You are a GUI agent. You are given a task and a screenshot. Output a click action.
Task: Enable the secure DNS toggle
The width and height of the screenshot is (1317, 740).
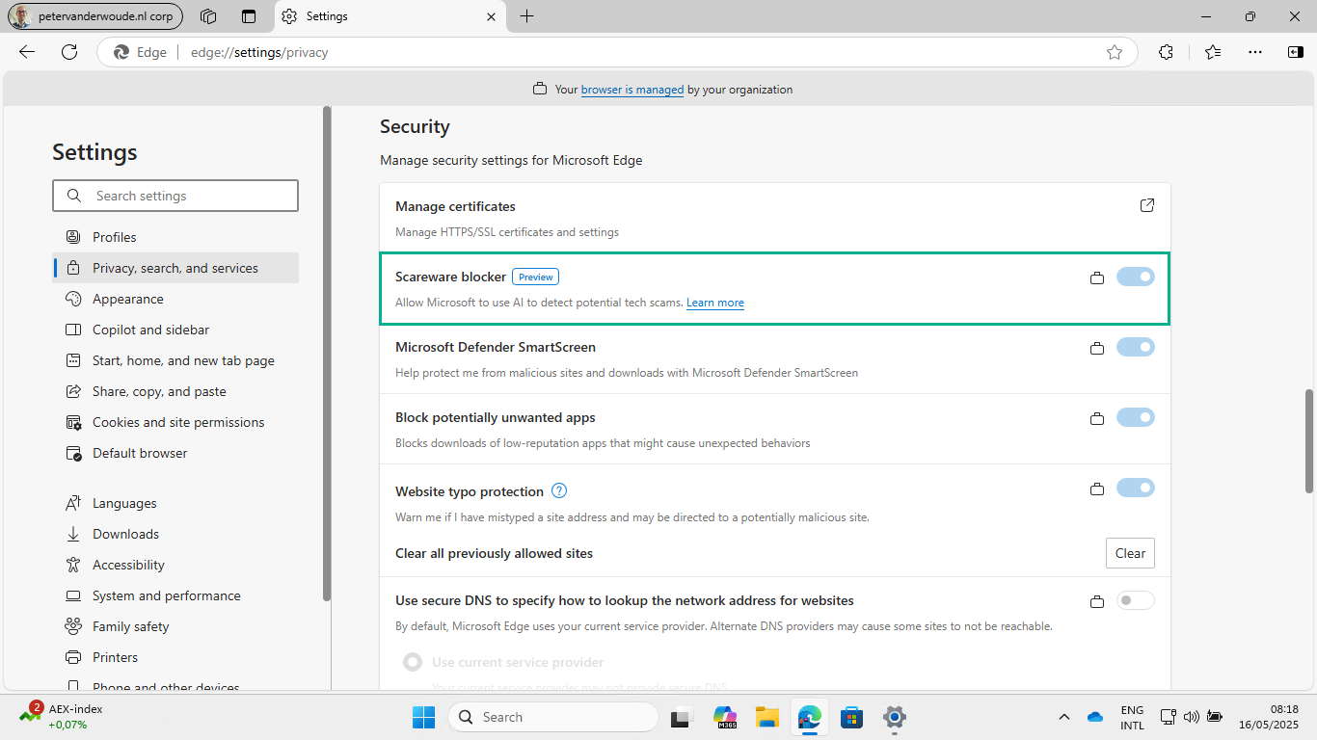1135,600
